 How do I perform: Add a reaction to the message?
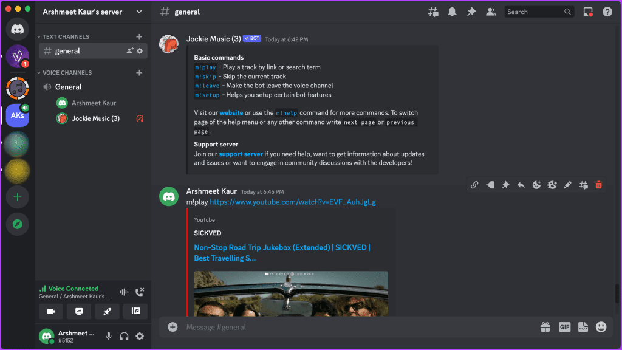click(x=536, y=185)
